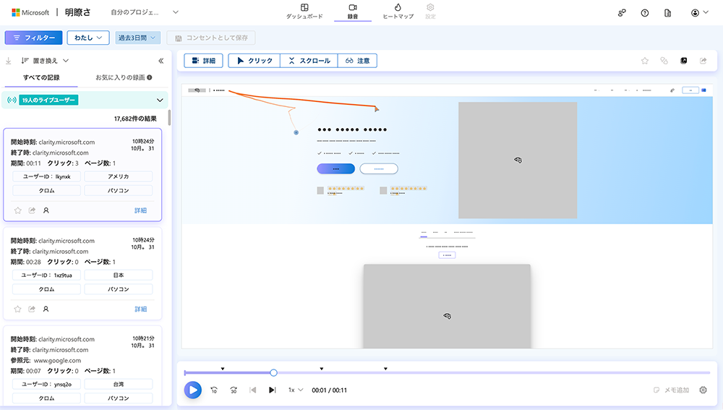Screen dimensions: 723x410
Task: Jump to next recording button
Action: click(273, 390)
